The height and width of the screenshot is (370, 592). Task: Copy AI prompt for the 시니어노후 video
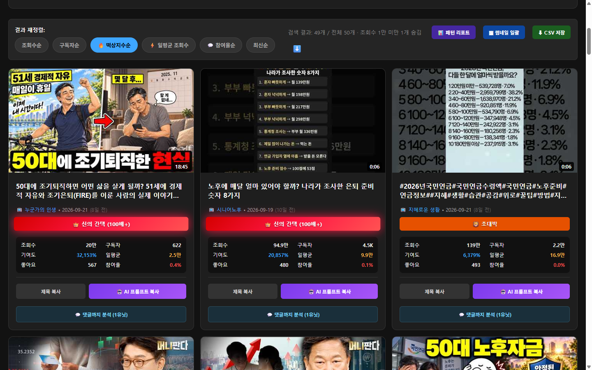click(329, 291)
